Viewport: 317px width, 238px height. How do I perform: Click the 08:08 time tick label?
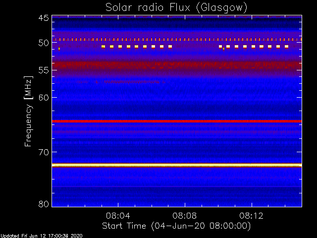pyautogui.click(x=185, y=216)
